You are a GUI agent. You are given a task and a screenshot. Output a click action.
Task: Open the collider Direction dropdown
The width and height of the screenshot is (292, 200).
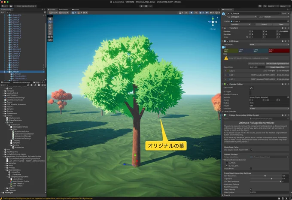click(269, 109)
